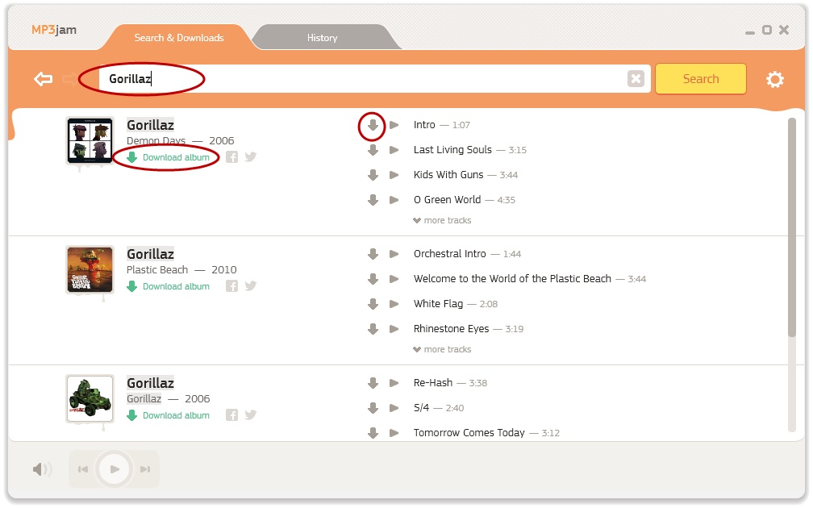Click the MP3jam logo
Viewport: 813px width, 508px height.
54,30
